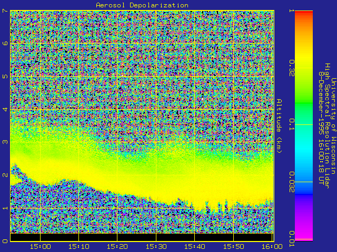Click altitude axis label 0

[x=5, y=241]
